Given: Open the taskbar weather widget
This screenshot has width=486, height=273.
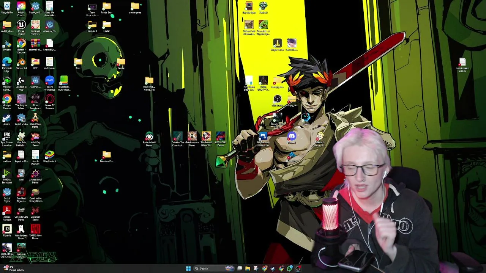Looking at the screenshot, I should point(13,268).
